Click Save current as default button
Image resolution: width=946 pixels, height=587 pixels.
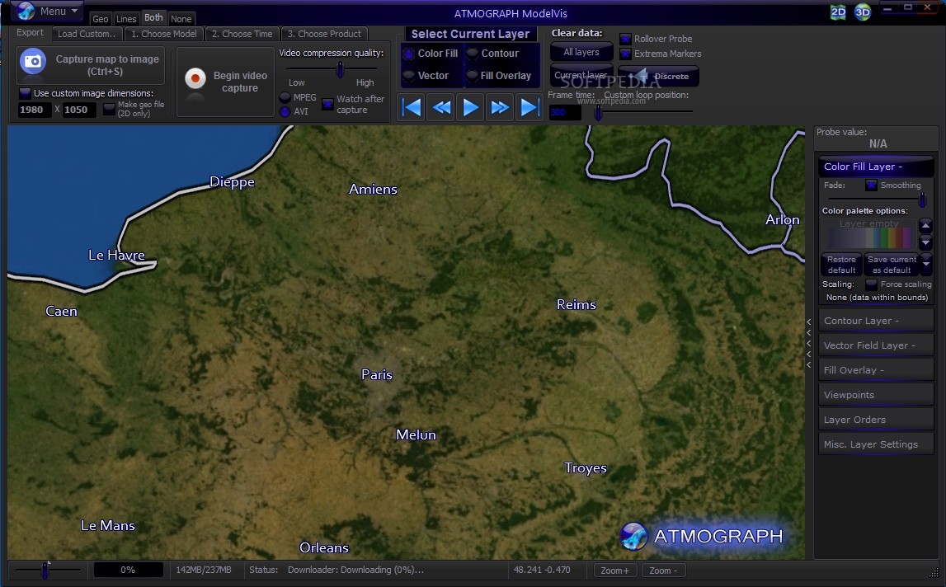point(892,265)
